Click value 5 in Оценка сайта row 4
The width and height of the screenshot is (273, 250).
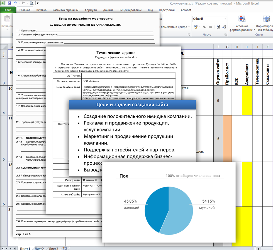[x=218, y=101]
